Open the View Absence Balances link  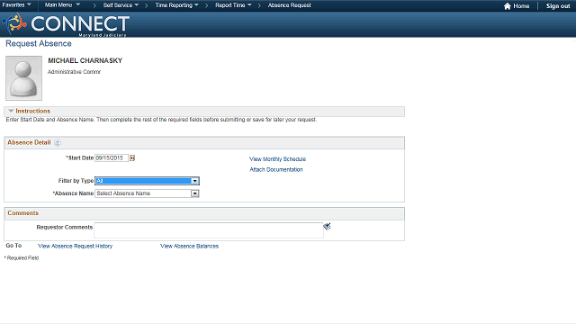190,246
